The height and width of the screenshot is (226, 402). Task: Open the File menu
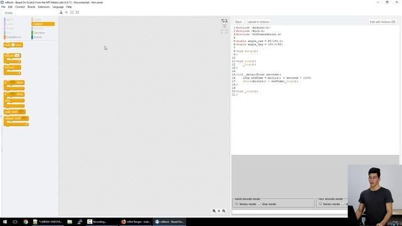[3, 7]
